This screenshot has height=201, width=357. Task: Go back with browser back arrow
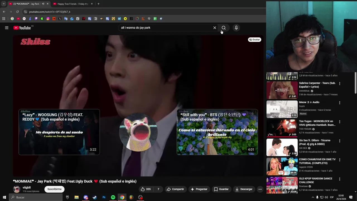point(4,12)
